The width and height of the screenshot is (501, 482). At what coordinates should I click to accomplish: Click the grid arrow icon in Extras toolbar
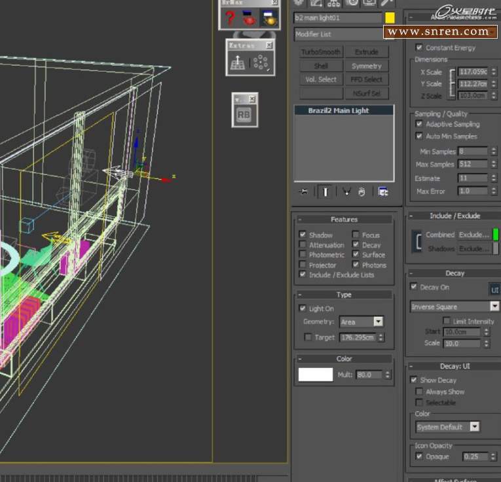click(x=239, y=62)
